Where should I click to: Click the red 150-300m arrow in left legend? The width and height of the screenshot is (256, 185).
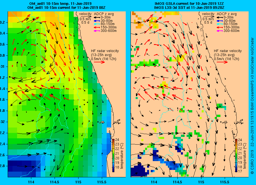coord(97,27)
